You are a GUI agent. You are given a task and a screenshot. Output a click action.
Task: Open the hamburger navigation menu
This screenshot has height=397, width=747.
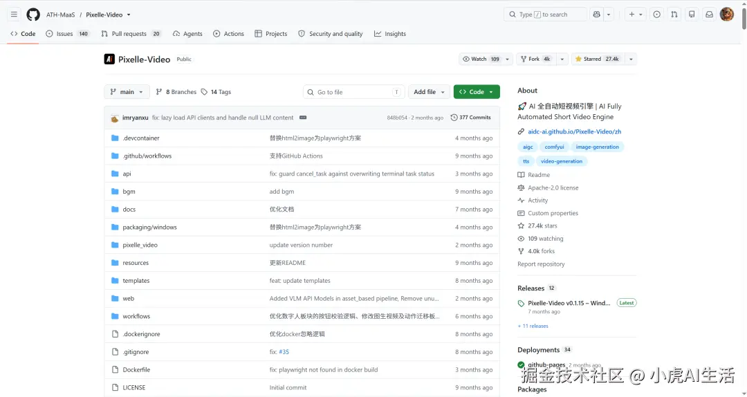point(14,15)
